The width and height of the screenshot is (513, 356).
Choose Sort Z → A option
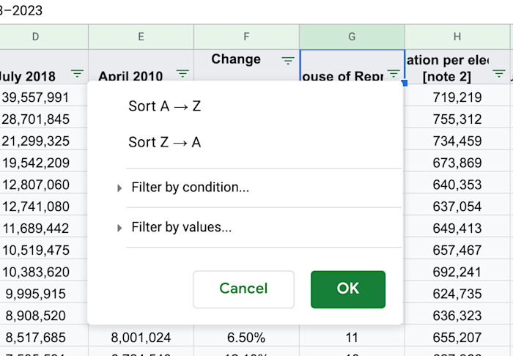tap(165, 142)
